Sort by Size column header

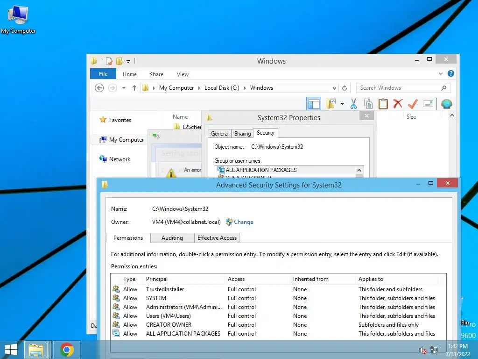(x=411, y=116)
